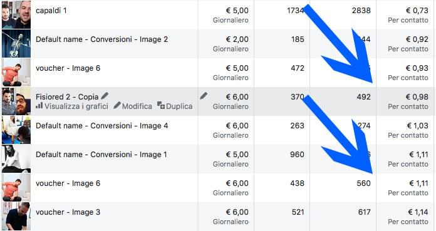Click the voucher - Image 3 thumbnail
This screenshot has height=231, width=436.
click(16, 216)
